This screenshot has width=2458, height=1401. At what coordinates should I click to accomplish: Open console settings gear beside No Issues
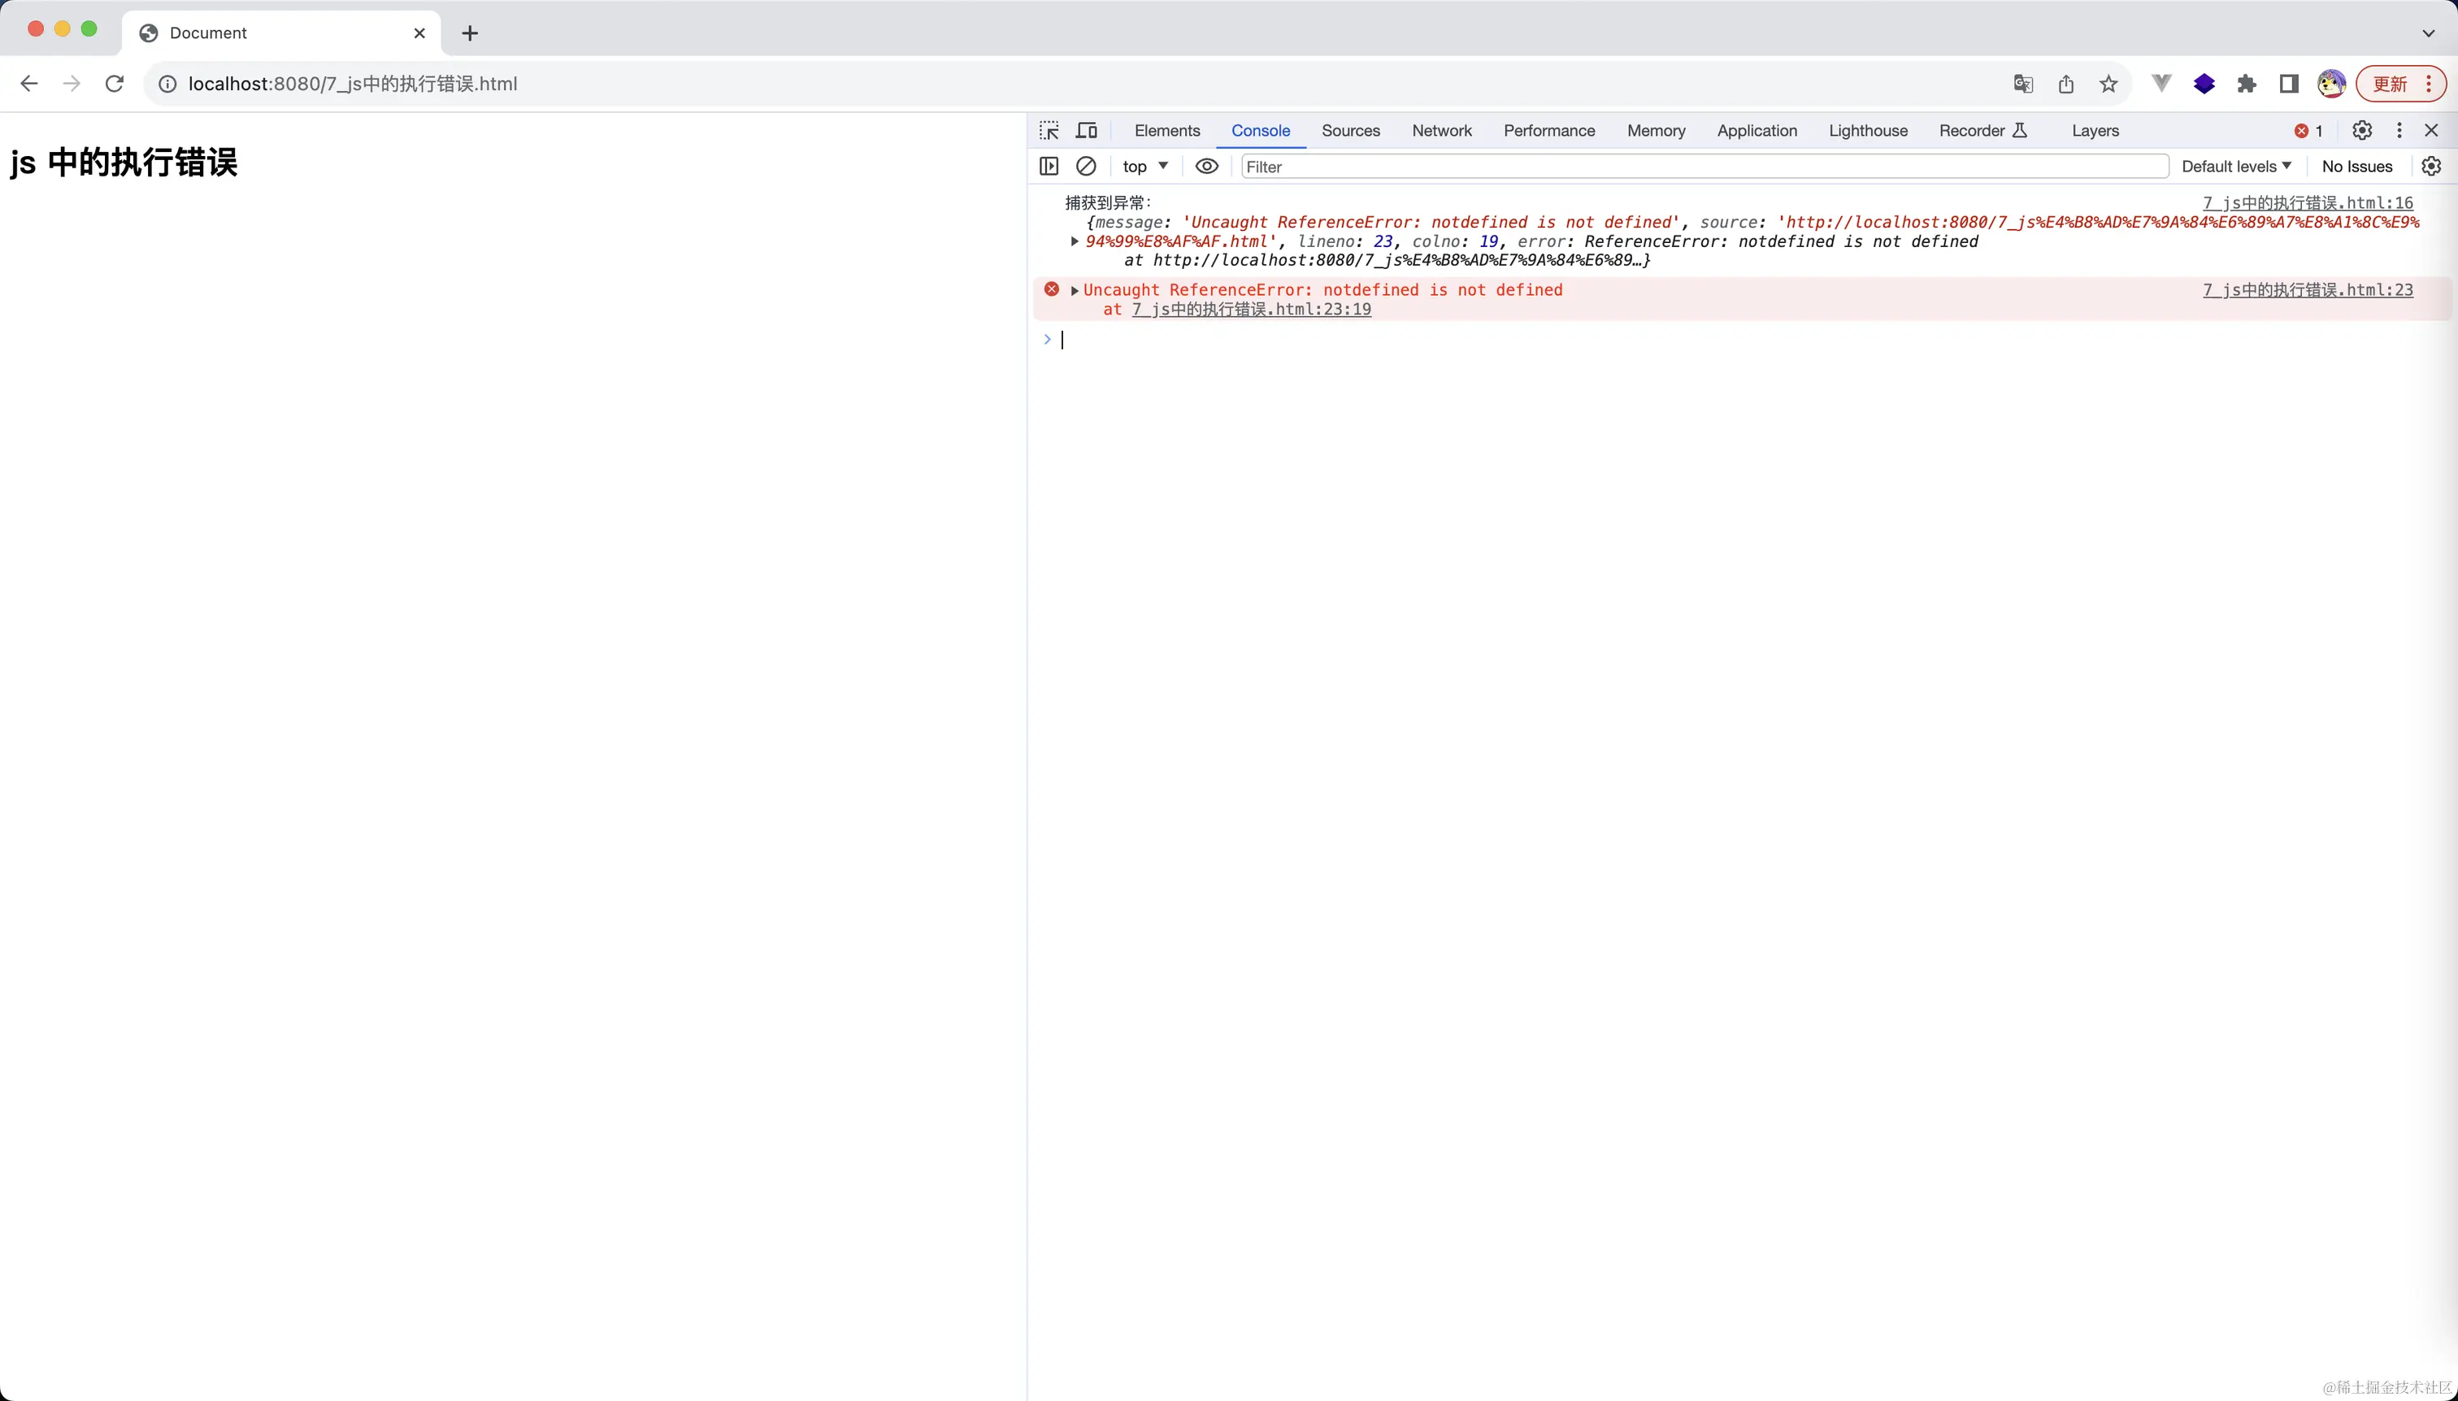2431,166
